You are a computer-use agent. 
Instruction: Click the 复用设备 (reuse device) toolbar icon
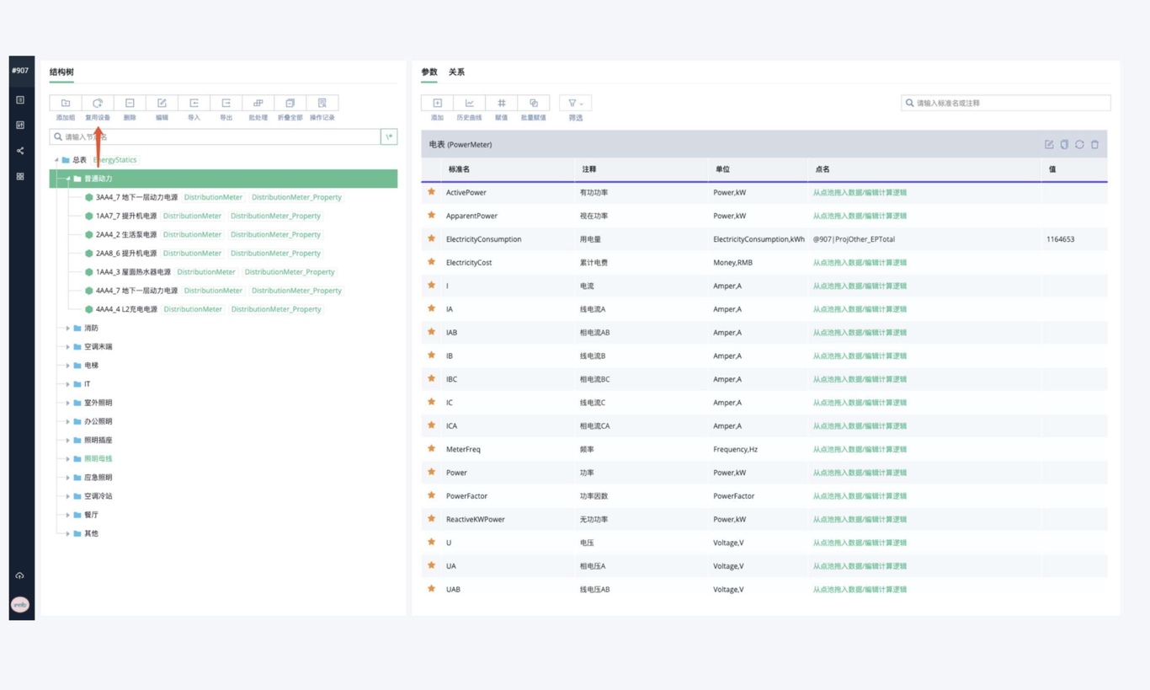click(x=98, y=103)
